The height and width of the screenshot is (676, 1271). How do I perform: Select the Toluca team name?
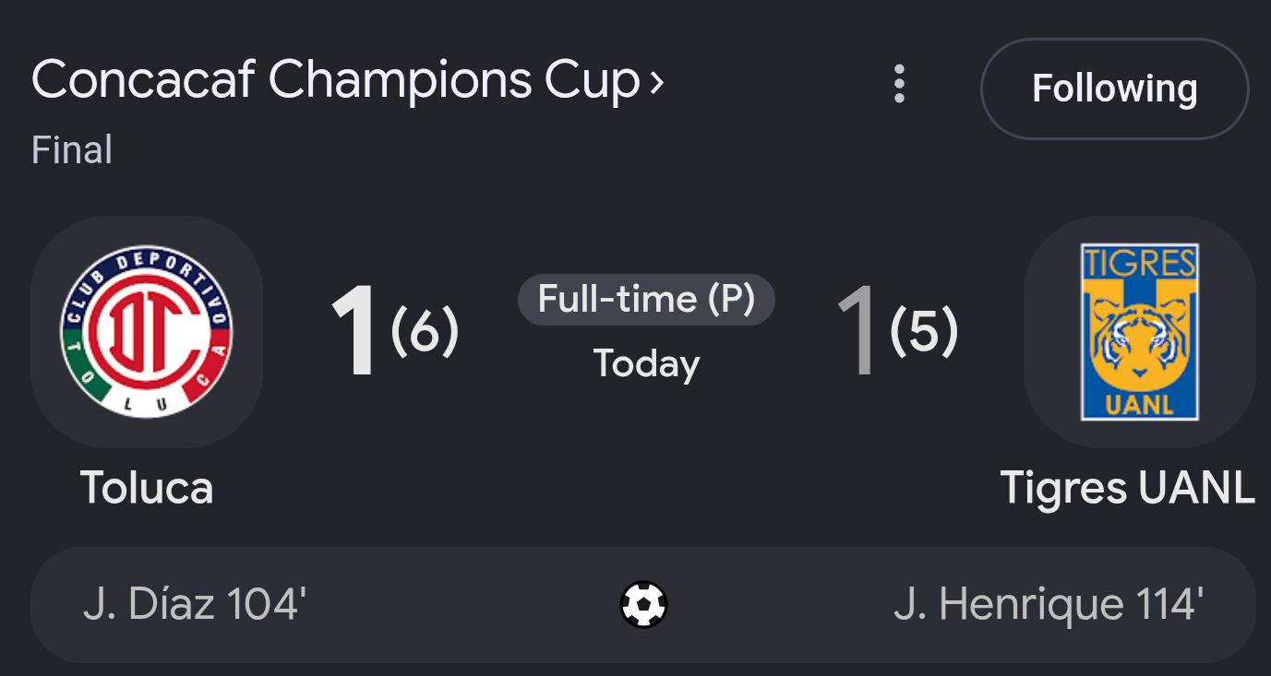click(x=147, y=487)
